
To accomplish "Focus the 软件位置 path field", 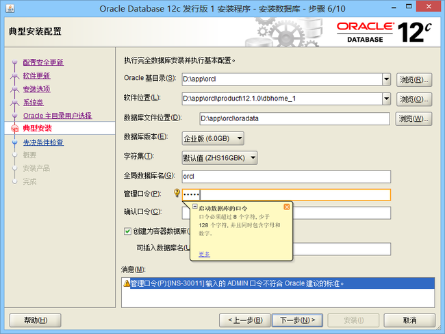I will pos(282,99).
